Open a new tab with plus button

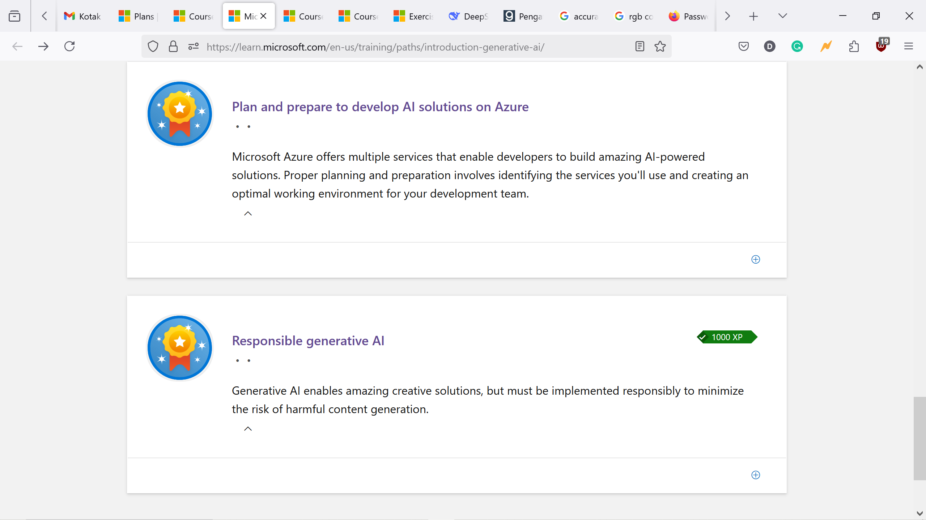(753, 16)
